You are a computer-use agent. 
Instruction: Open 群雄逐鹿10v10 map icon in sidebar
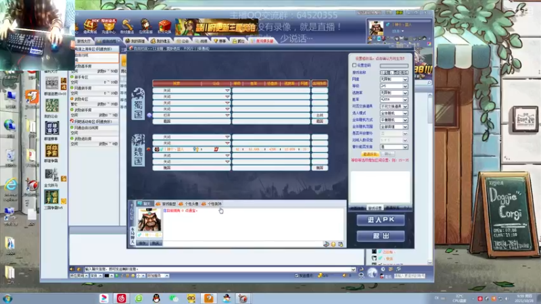pyautogui.click(x=52, y=83)
